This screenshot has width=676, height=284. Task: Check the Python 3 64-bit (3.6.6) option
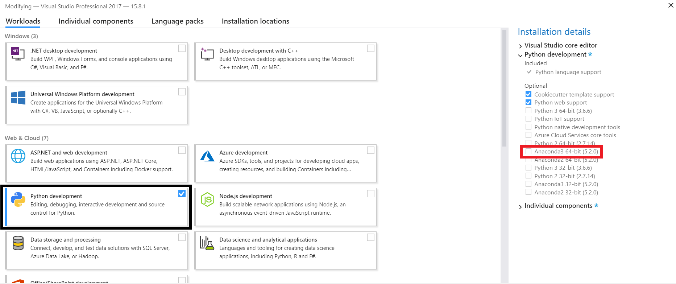pos(528,111)
